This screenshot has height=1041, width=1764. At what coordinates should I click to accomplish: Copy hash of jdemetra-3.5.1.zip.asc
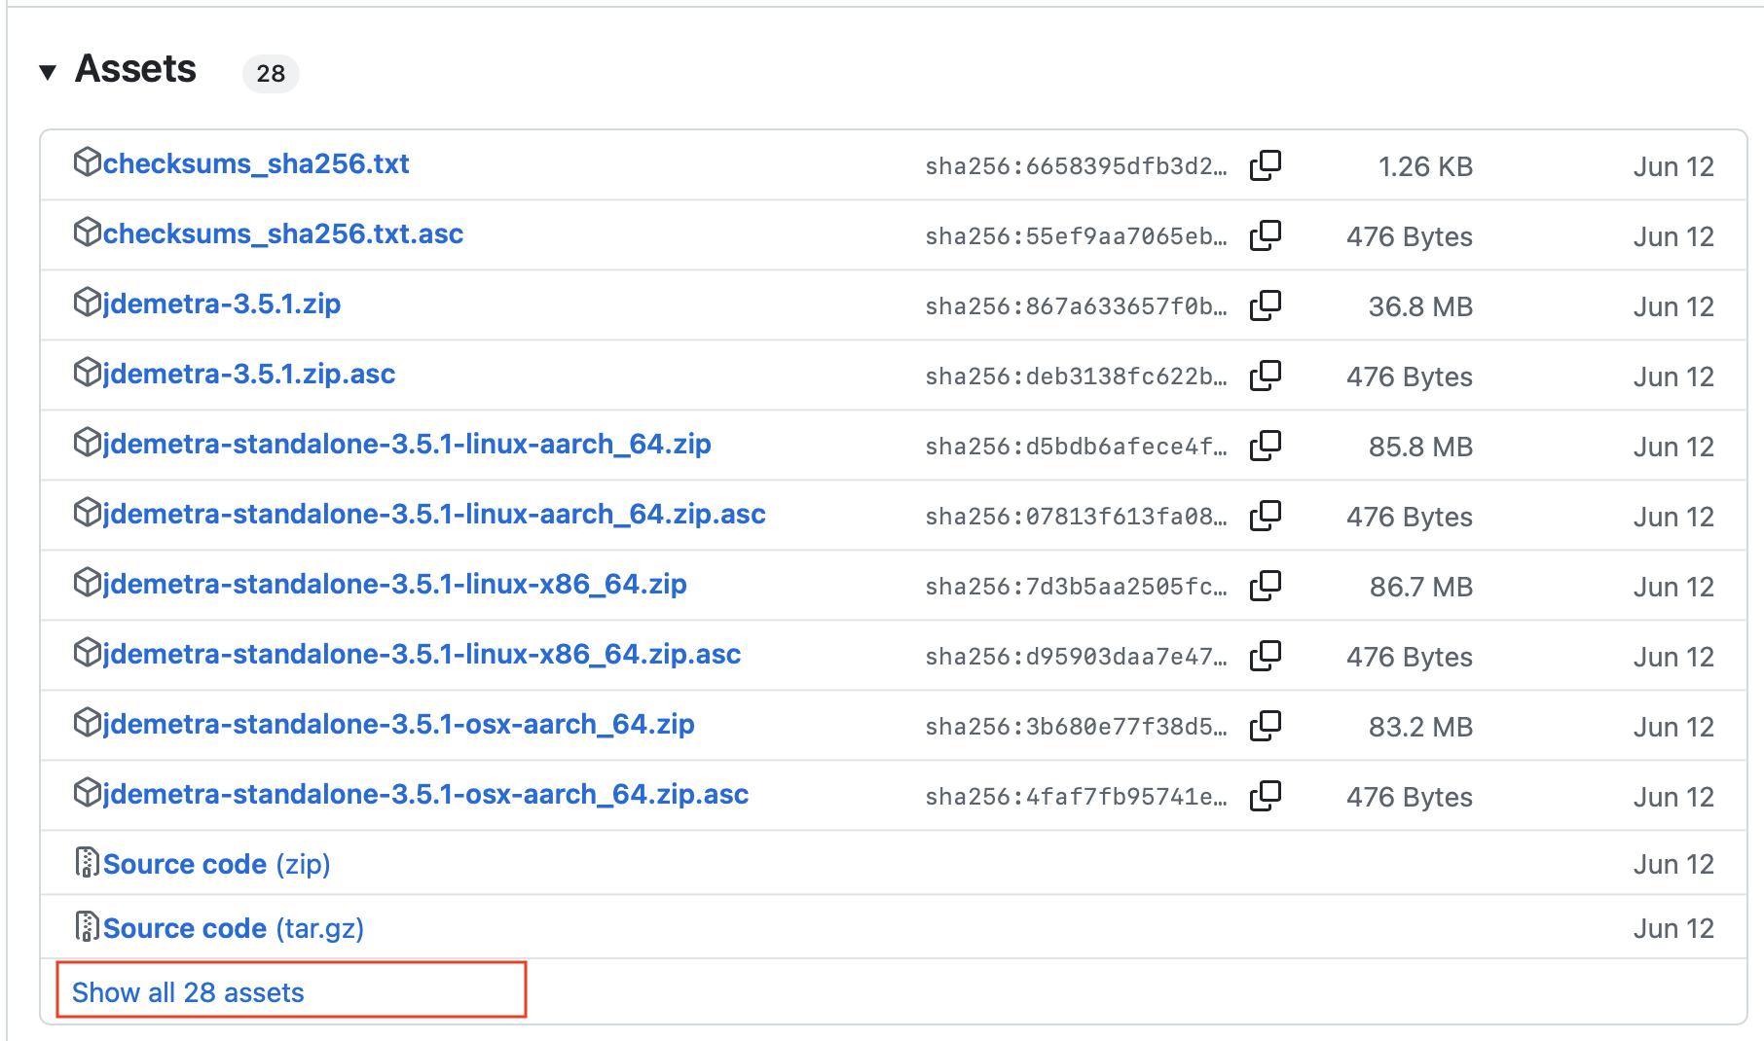click(x=1265, y=376)
